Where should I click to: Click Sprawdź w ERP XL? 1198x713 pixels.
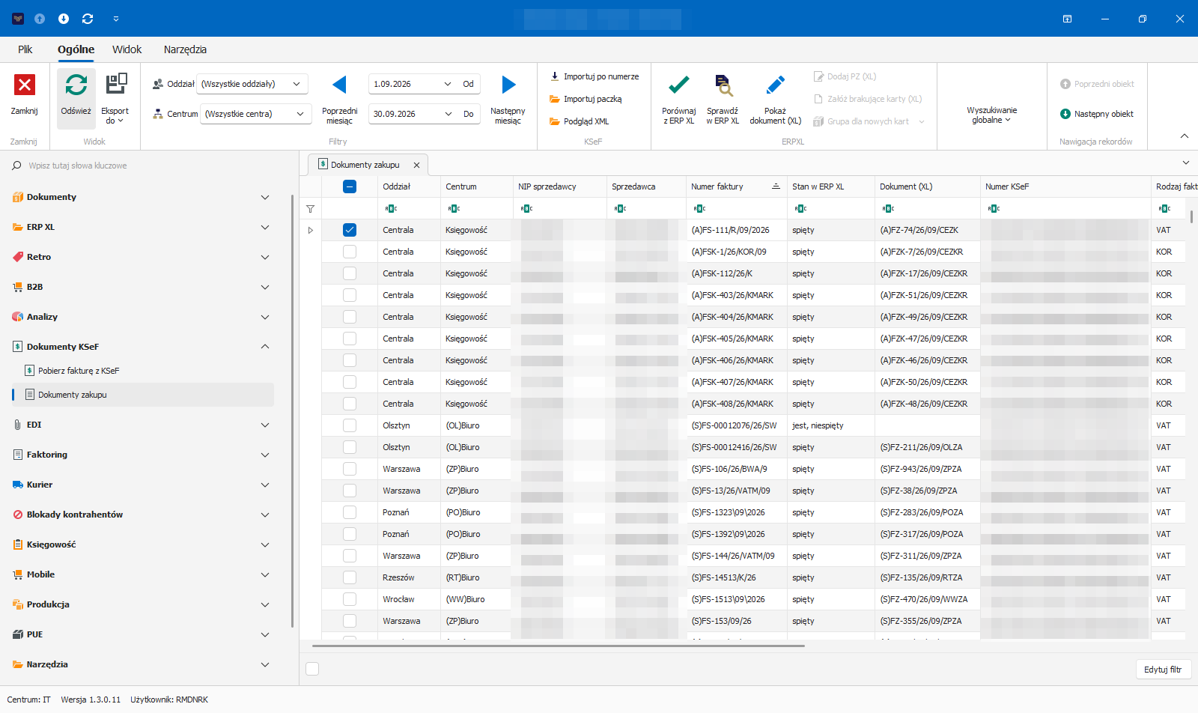(x=723, y=98)
